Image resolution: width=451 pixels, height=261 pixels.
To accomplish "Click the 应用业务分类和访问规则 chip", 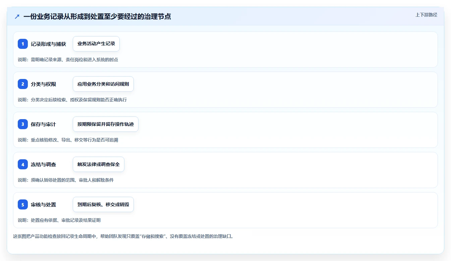I will pos(103,84).
